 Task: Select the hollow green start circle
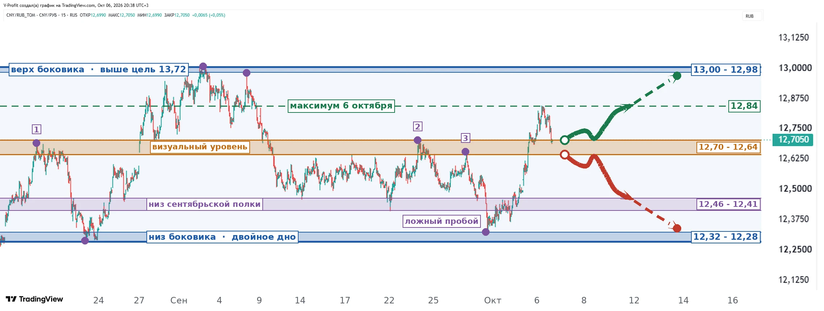[565, 140]
